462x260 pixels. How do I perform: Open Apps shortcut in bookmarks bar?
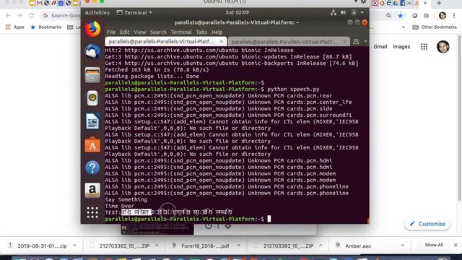pos(14,27)
